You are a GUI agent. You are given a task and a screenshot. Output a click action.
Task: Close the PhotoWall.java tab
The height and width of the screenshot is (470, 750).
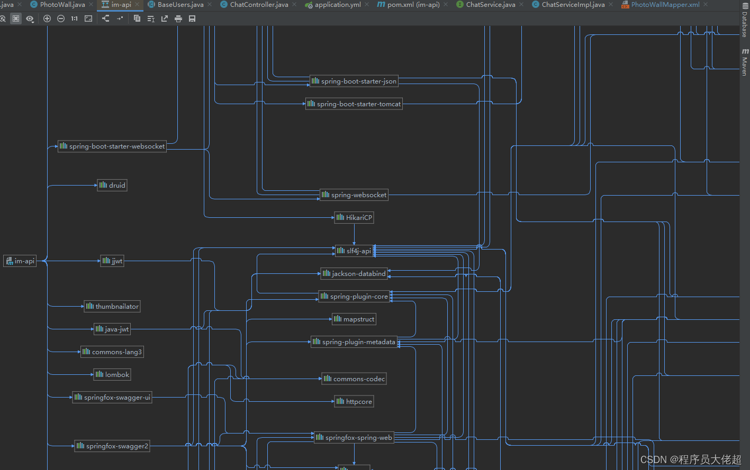point(91,5)
